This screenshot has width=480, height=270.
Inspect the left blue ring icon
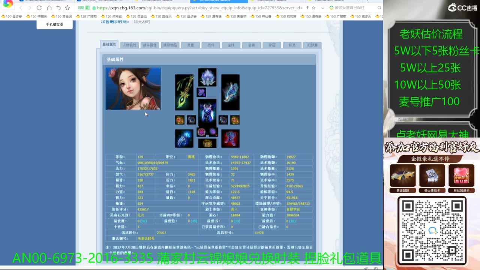(x=192, y=120)
